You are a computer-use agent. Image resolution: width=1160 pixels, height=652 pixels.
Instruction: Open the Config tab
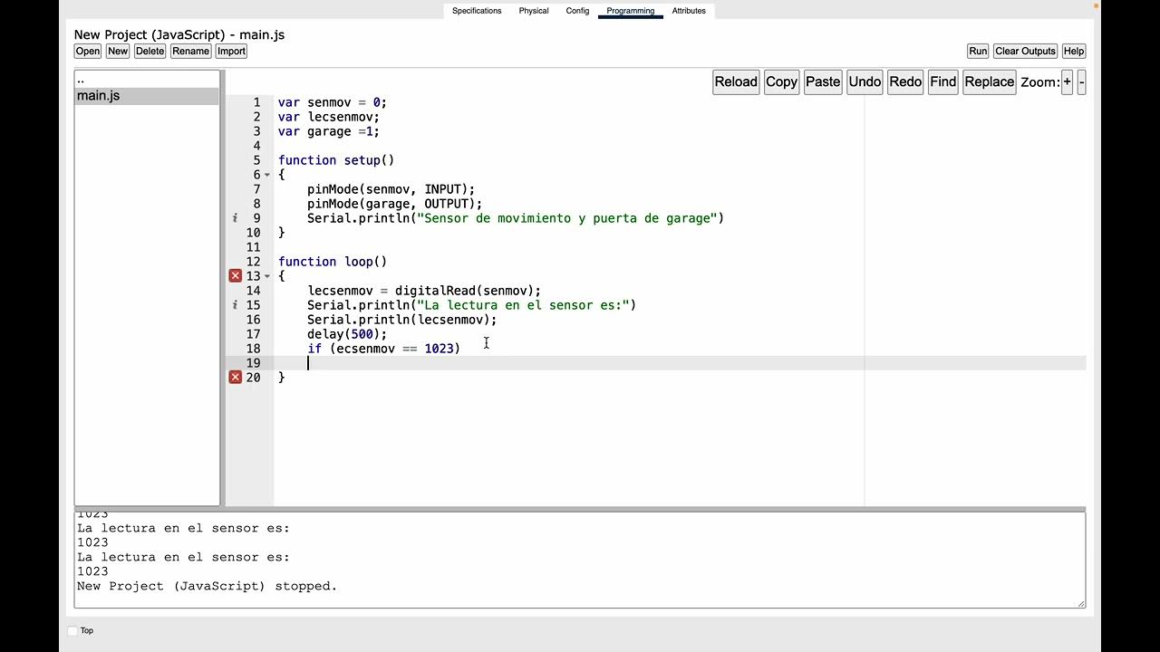pyautogui.click(x=577, y=11)
